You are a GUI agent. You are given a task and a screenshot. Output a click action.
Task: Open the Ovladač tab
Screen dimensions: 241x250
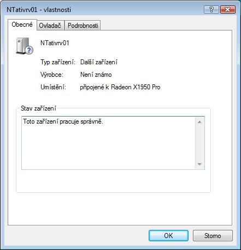[50, 26]
